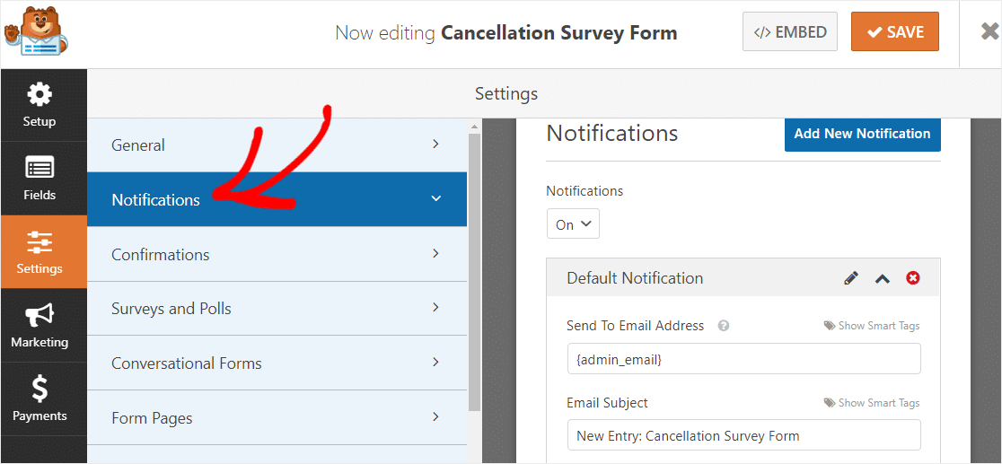
Task: Click the Add New Notification button
Action: pos(862,134)
